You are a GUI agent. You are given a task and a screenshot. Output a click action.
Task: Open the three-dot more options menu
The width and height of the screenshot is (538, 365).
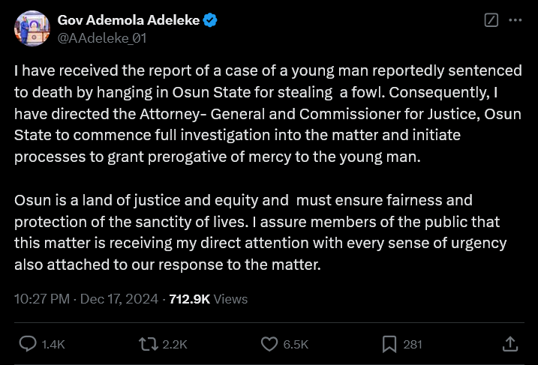coord(515,21)
